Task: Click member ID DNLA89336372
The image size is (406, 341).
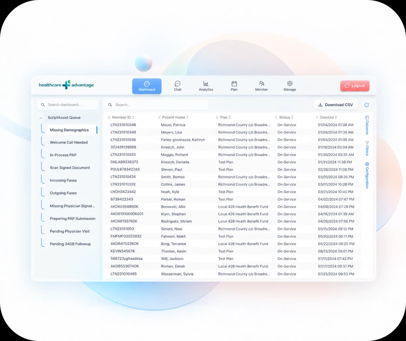Action: point(124,162)
